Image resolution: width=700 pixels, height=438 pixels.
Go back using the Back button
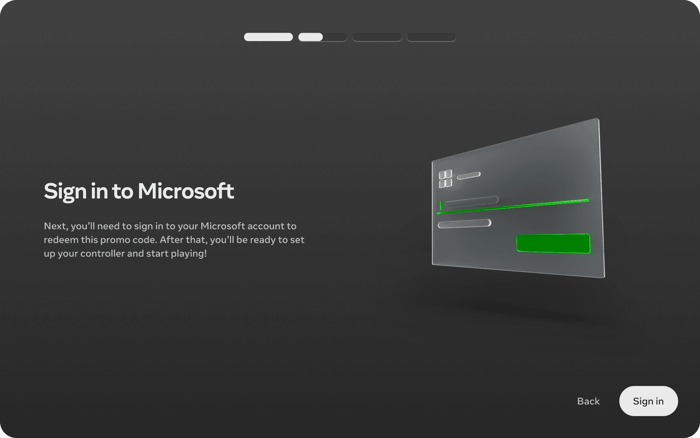click(588, 401)
